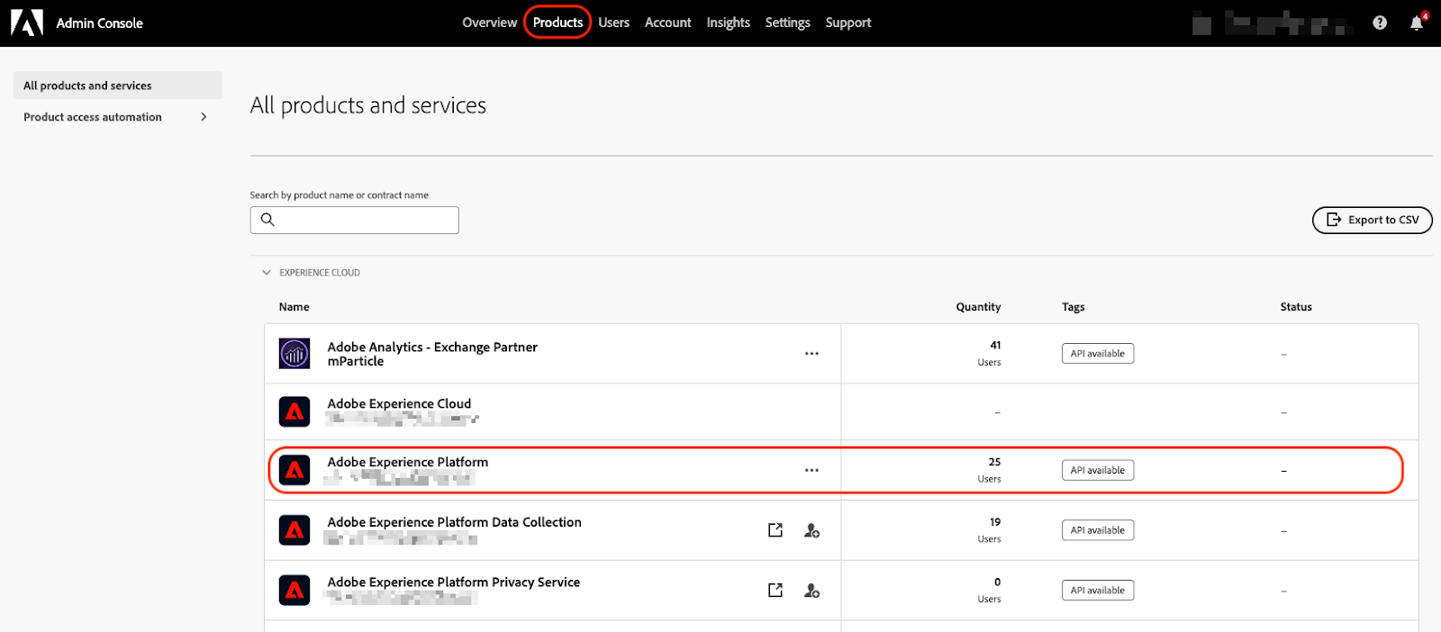Click the Adobe Experience Platform product icon

tap(295, 470)
